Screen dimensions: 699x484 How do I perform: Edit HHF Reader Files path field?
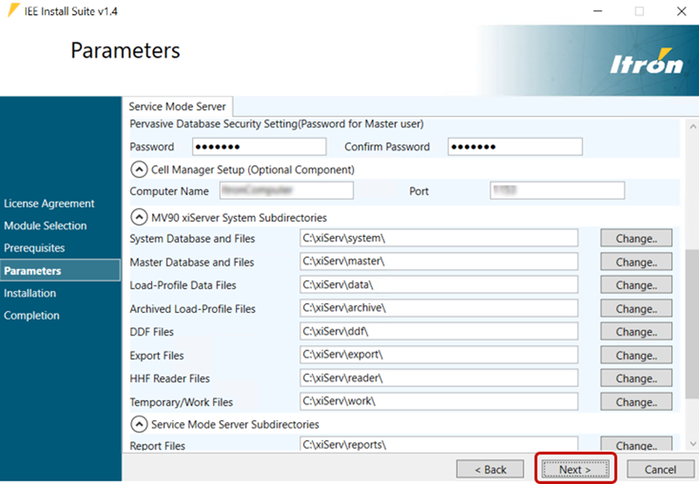click(x=439, y=378)
